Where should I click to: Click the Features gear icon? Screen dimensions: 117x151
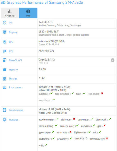[4, 120]
